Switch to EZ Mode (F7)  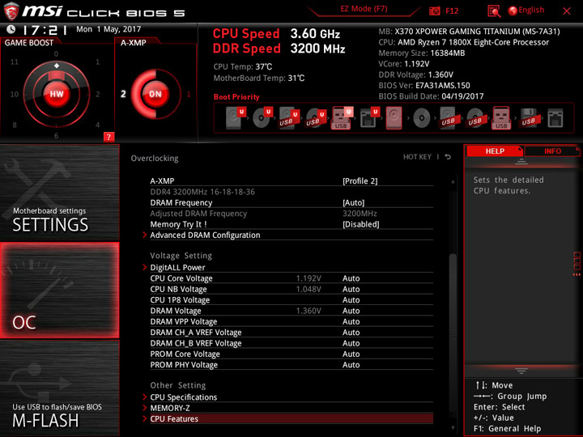tap(364, 9)
